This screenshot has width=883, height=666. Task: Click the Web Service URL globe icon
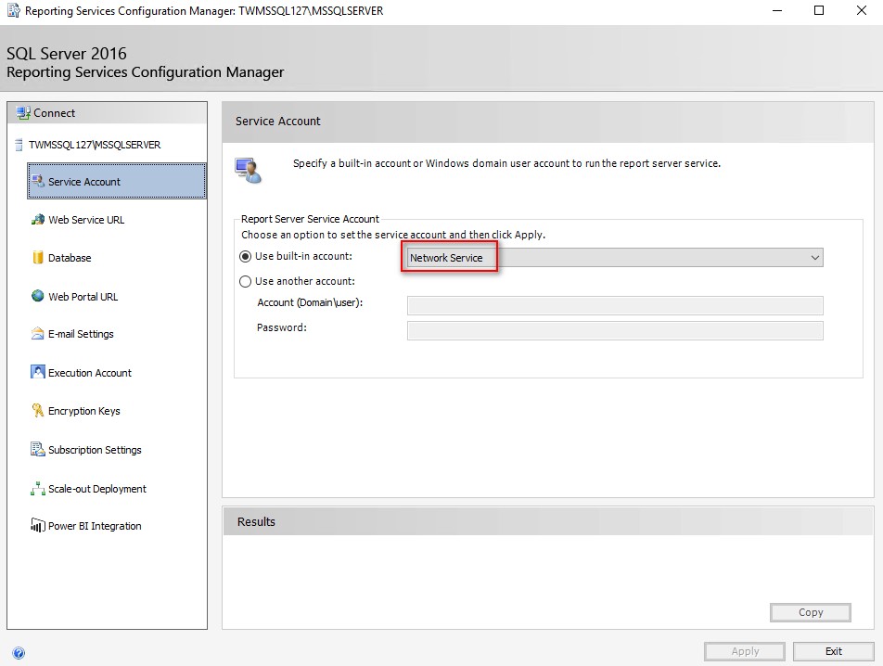(38, 220)
